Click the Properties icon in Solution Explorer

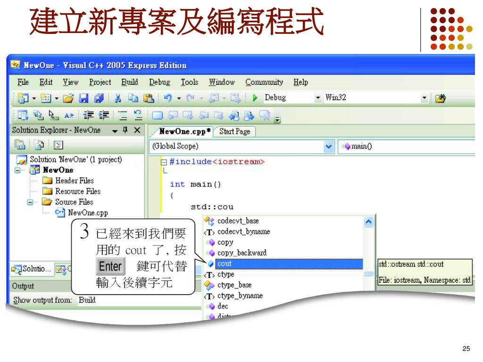[x=20, y=145]
